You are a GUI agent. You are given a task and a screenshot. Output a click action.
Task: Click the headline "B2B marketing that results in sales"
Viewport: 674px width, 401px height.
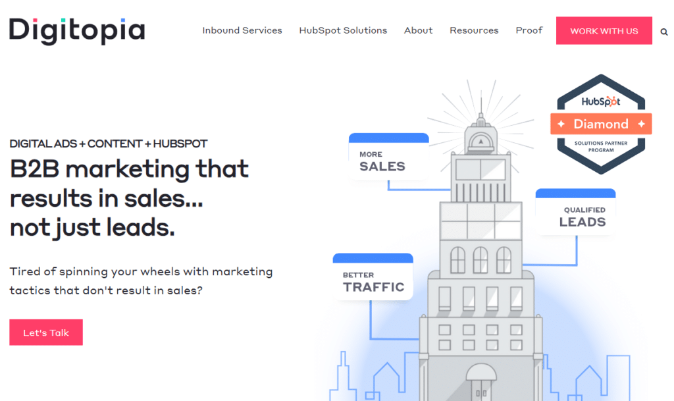(x=129, y=198)
